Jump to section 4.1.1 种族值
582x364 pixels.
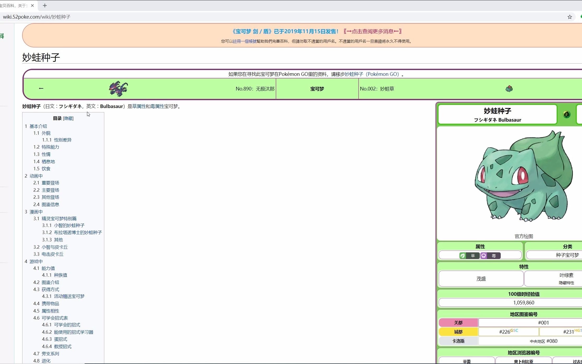pos(61,275)
